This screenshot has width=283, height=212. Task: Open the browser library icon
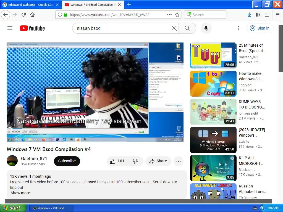pyautogui.click(x=258, y=15)
